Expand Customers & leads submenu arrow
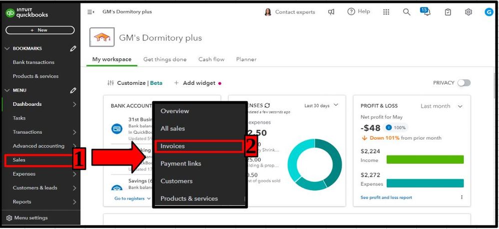The width and height of the screenshot is (499, 229). pyautogui.click(x=74, y=188)
